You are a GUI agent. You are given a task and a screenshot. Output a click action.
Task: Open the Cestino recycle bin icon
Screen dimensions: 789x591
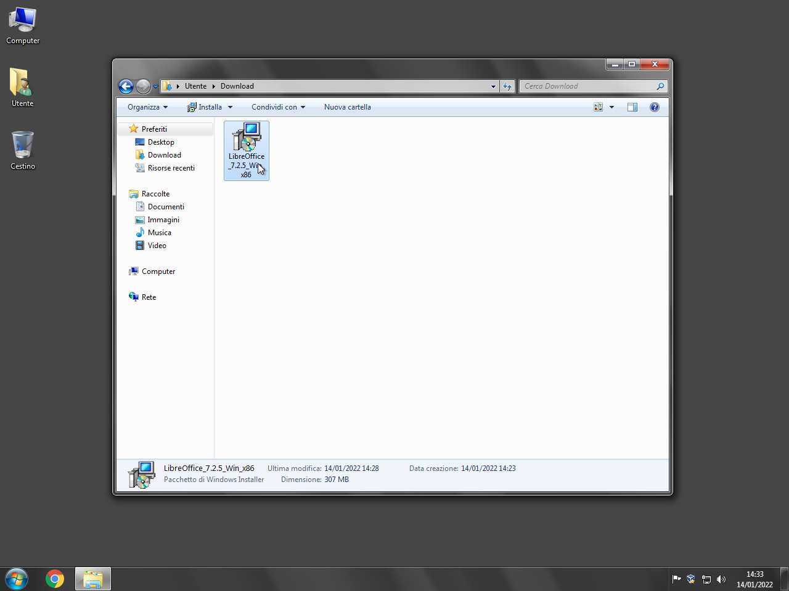[x=23, y=150]
